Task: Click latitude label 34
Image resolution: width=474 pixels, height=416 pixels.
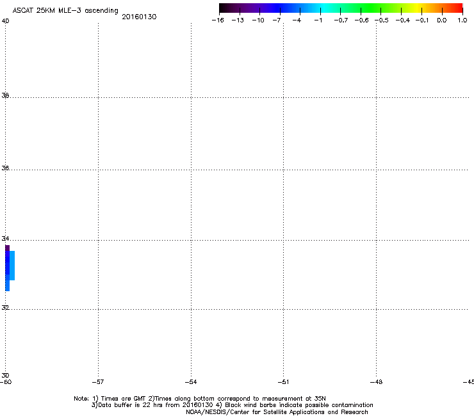Action: click(5, 238)
